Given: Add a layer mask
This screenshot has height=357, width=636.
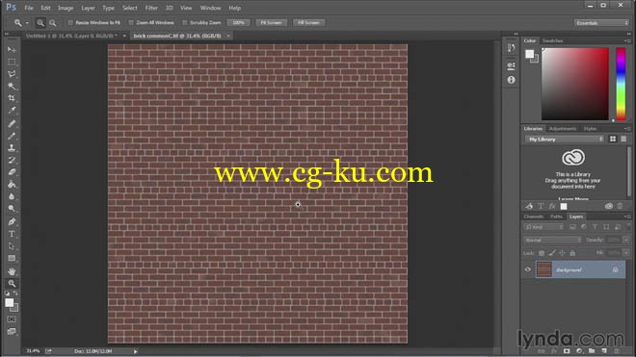Looking at the screenshot, I should pyautogui.click(x=567, y=351).
